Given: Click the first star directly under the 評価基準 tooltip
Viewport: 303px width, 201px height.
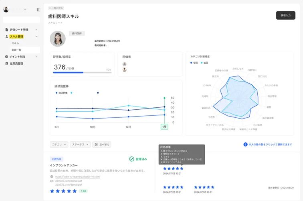Looking at the screenshot, I should click(x=165, y=168).
